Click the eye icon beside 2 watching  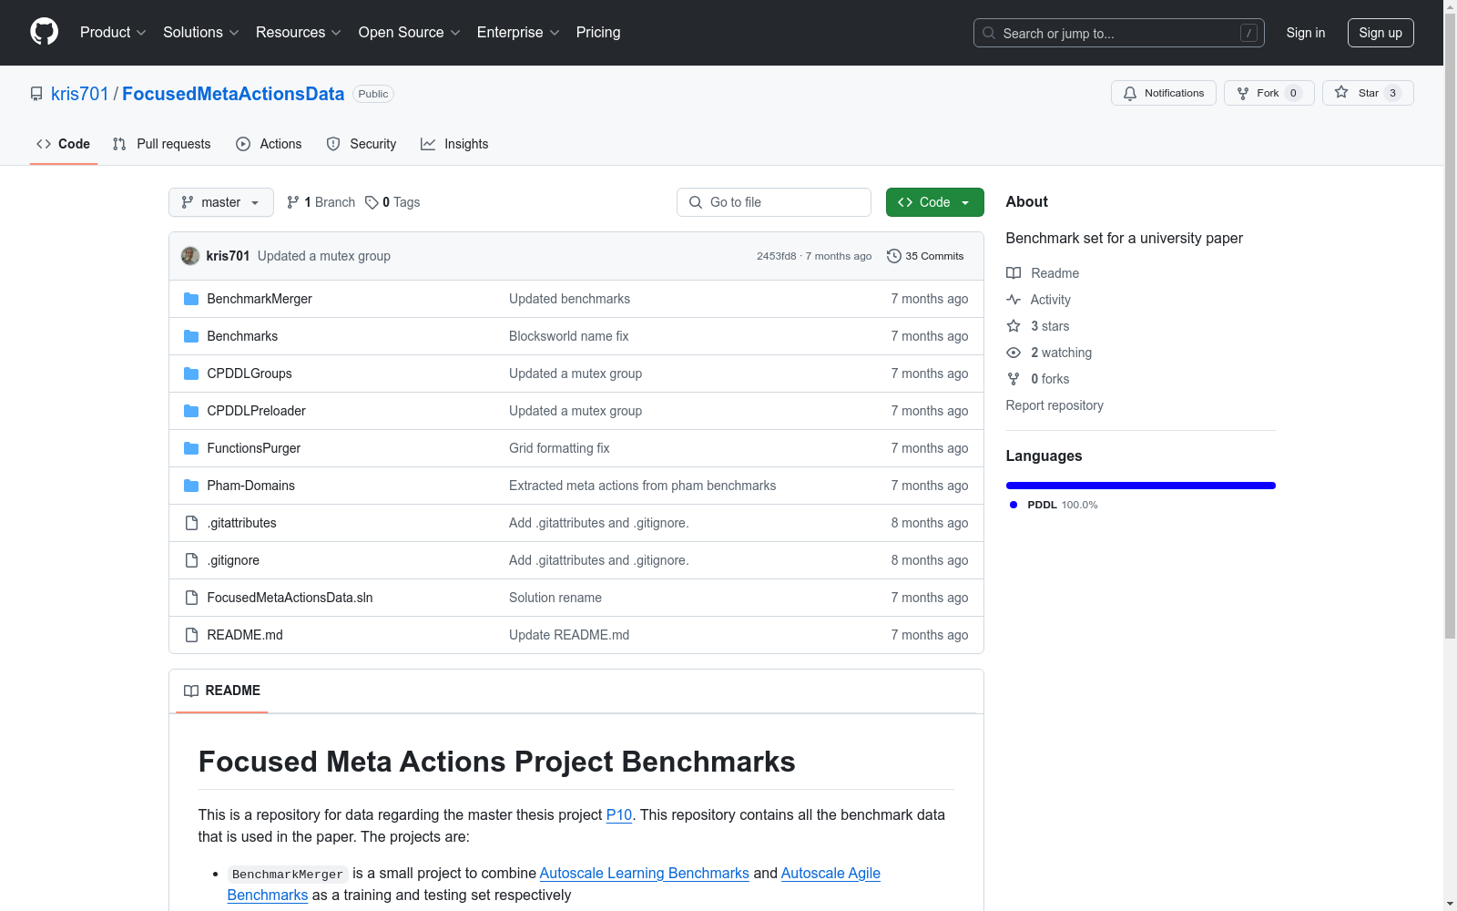click(x=1014, y=353)
